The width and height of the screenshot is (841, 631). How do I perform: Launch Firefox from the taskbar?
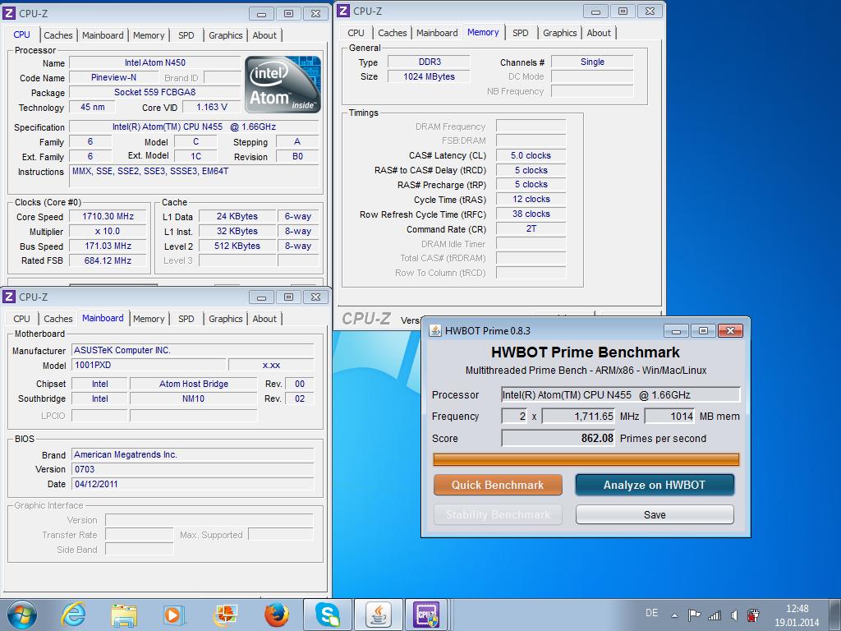(x=277, y=615)
